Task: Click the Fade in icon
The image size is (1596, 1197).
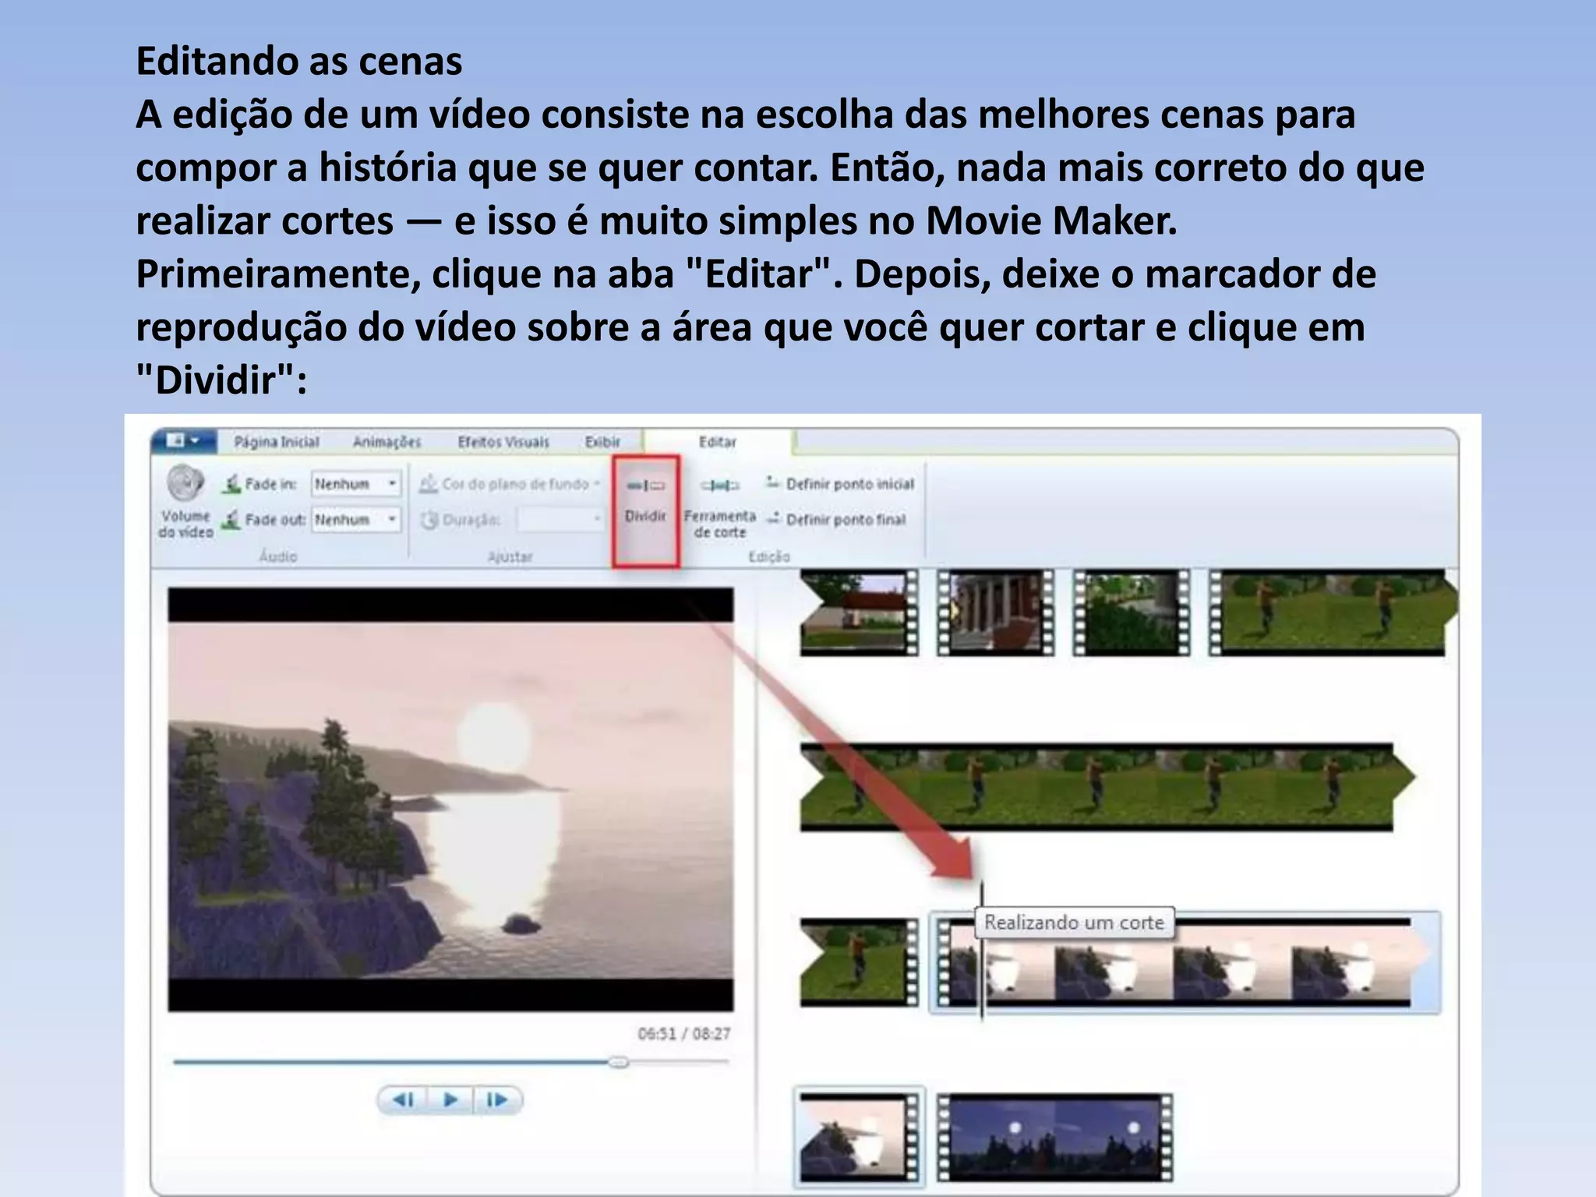Action: click(231, 484)
